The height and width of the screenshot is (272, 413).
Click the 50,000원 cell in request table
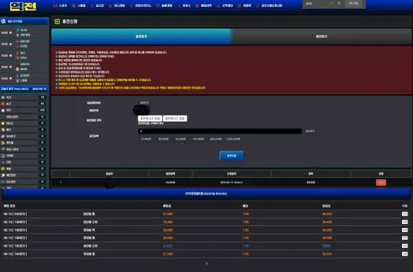tap(171, 183)
